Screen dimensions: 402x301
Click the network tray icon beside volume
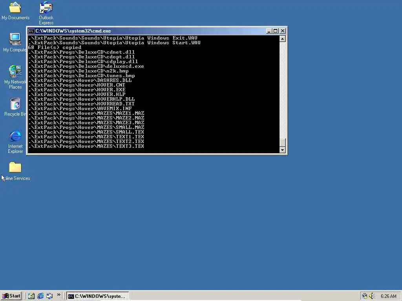[x=365, y=296]
